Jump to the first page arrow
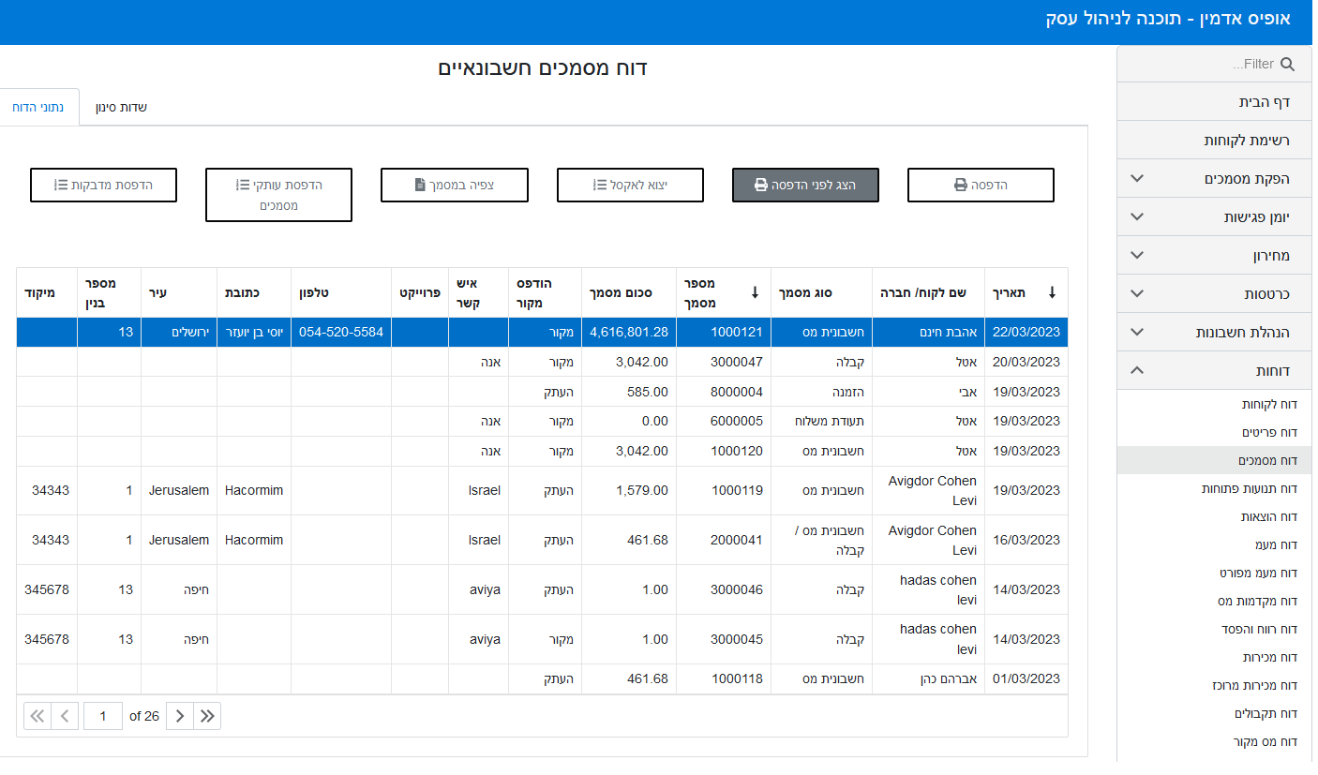The height and width of the screenshot is (775, 1318). click(x=37, y=716)
